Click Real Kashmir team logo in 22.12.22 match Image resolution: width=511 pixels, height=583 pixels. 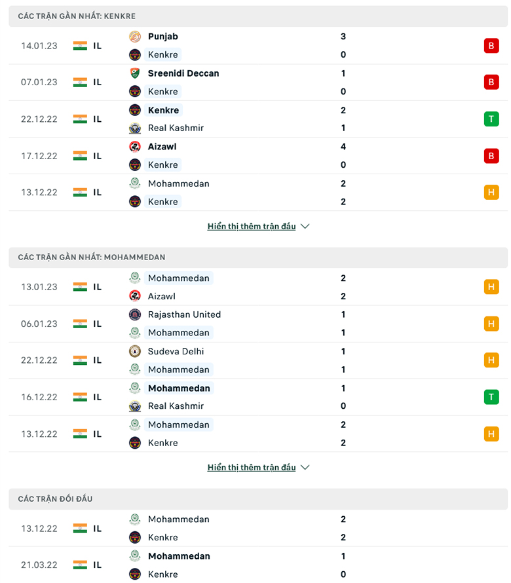135,128
